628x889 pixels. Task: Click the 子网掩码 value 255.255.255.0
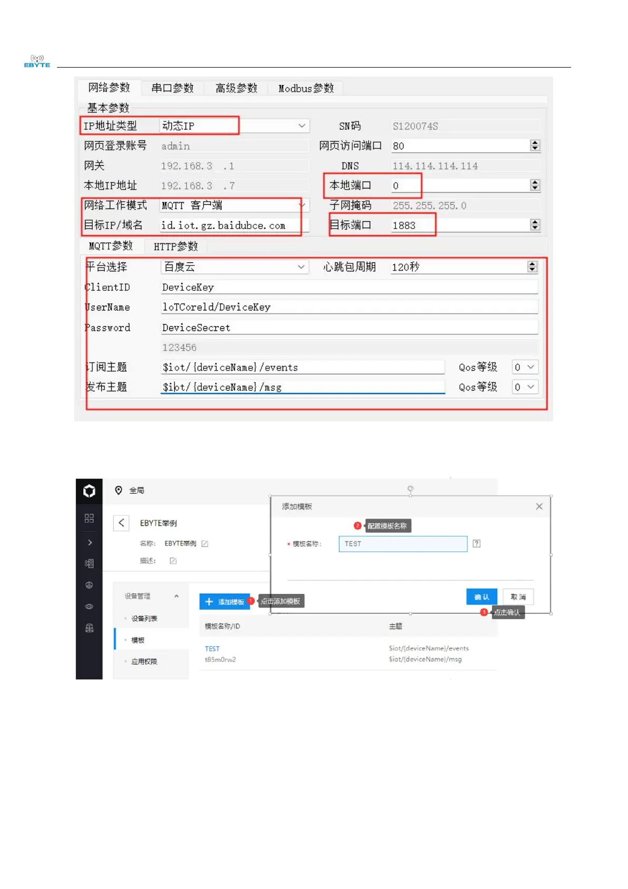click(x=429, y=205)
